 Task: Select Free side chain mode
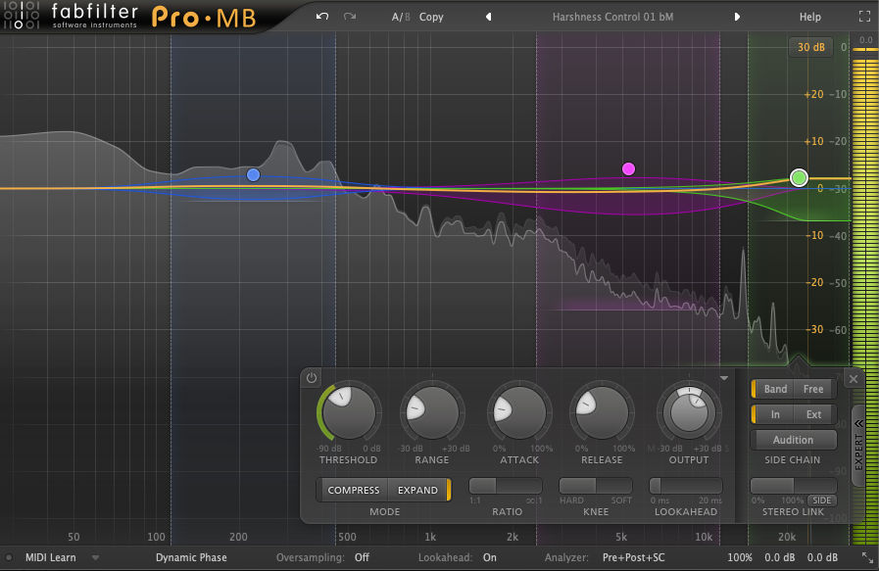(814, 389)
